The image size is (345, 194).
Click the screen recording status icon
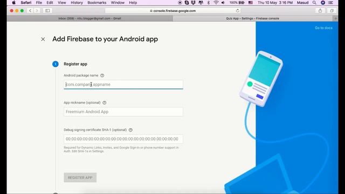click(180, 3)
